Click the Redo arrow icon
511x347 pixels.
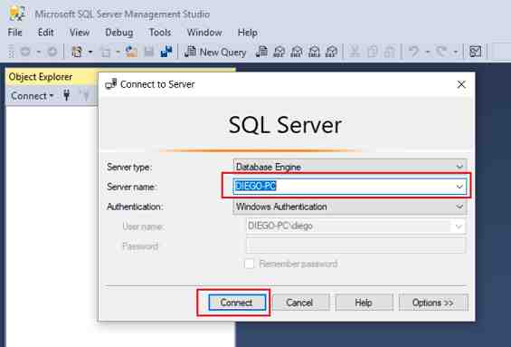click(x=441, y=52)
